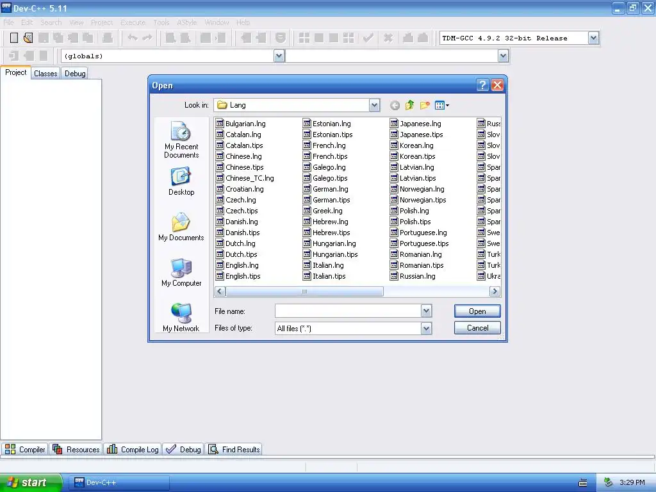Select Latvian.tips in the file list
656x492 pixels.
413,178
